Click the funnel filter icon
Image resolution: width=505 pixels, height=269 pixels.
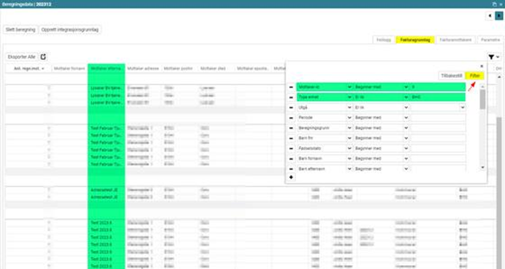491,57
